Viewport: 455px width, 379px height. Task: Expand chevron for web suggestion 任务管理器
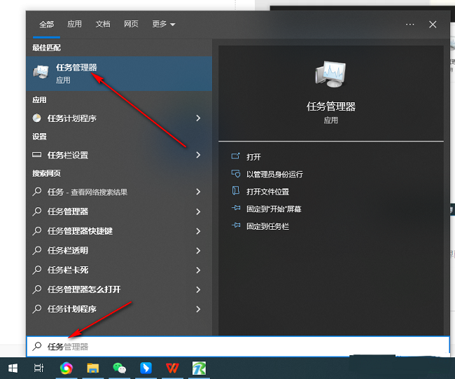coord(198,212)
